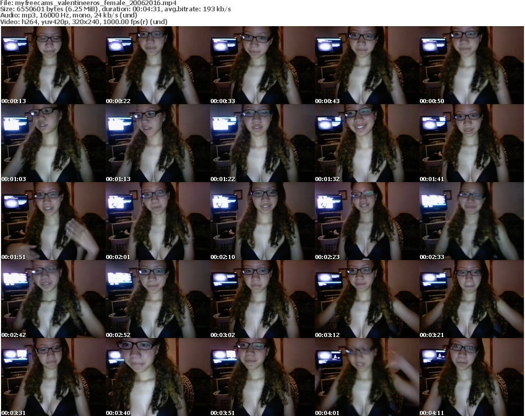
Task: Select the 'Size: 6550601 bytes' info line
Action: pyautogui.click(x=115, y=9)
